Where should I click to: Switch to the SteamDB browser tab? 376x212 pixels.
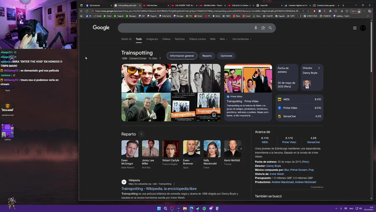click(269, 5)
